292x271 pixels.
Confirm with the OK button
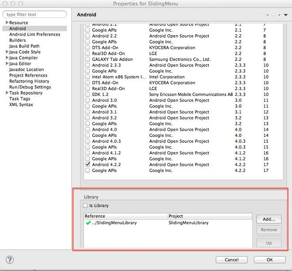(x=270, y=260)
